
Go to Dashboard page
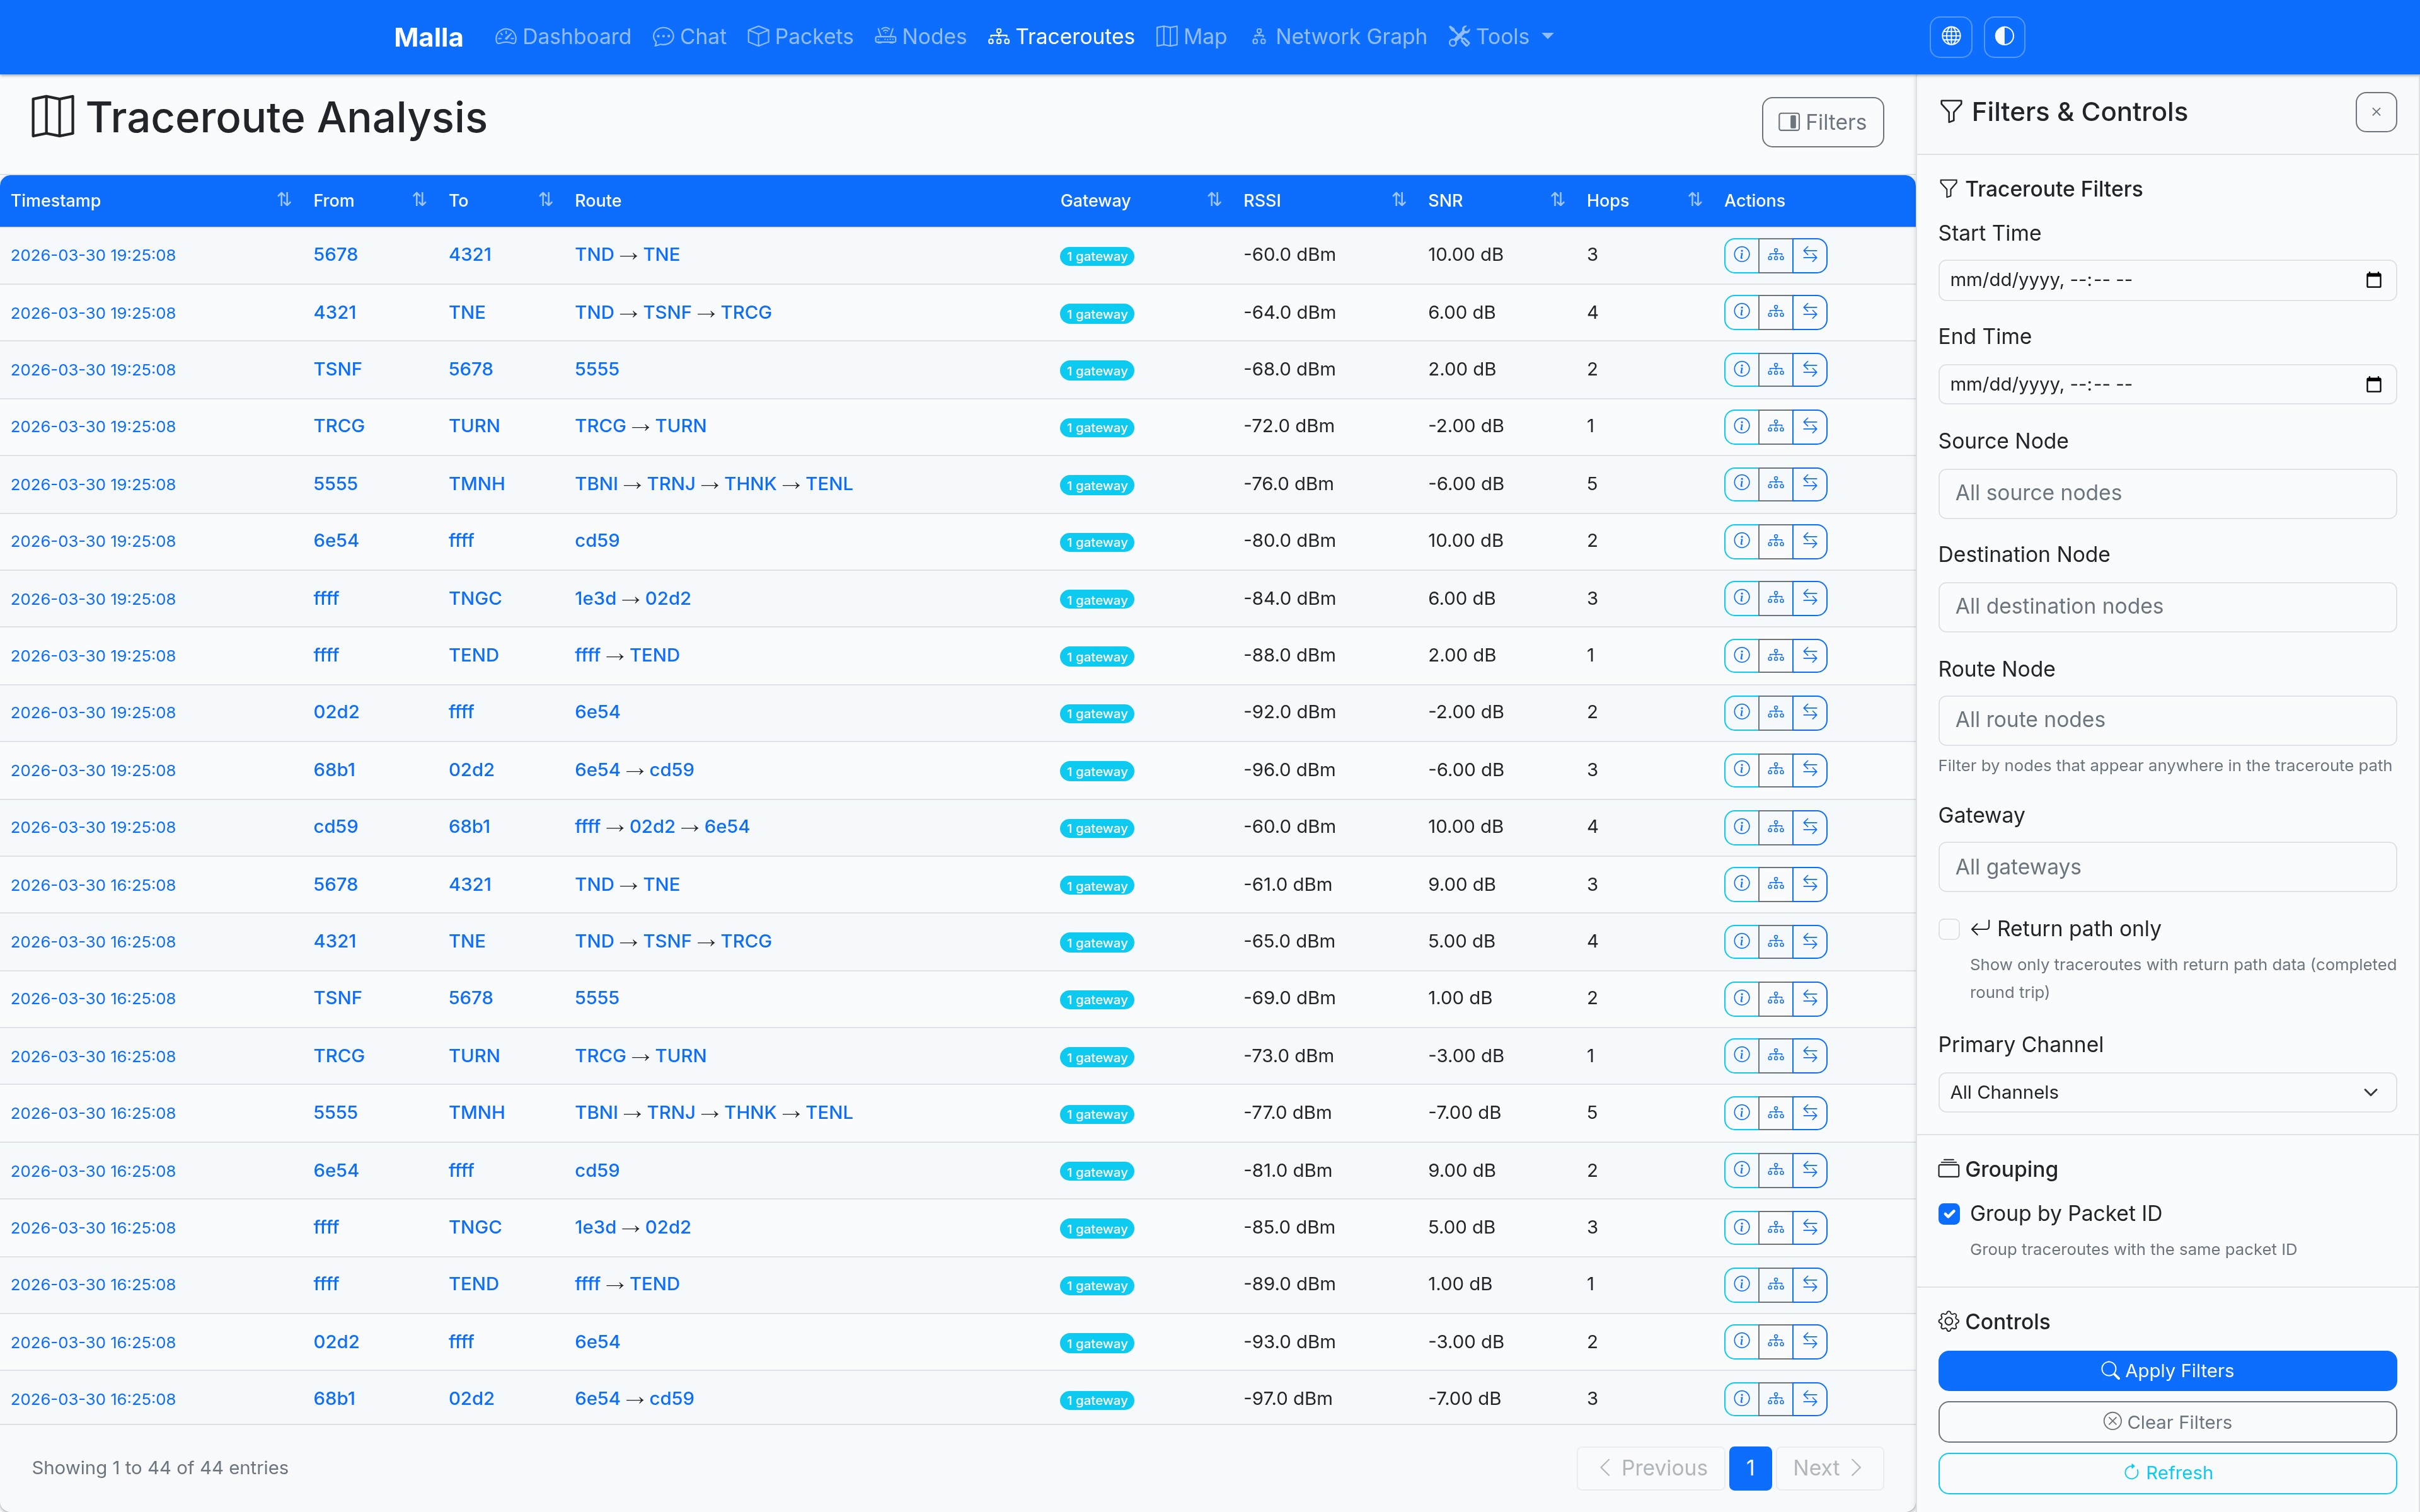click(x=563, y=37)
